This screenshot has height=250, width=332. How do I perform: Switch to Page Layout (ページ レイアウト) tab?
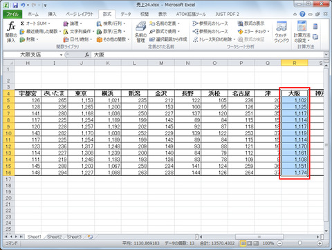pyautogui.click(x=80, y=15)
